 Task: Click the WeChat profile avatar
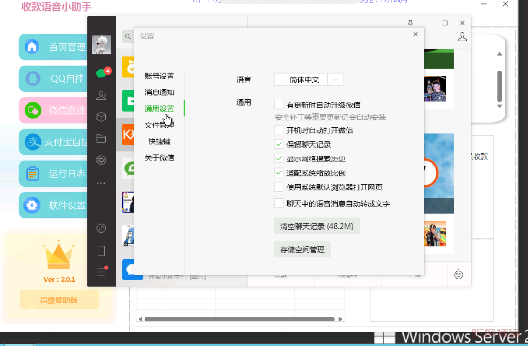[101, 44]
